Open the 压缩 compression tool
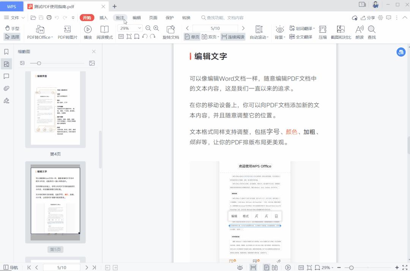This screenshot has width=410, height=271. pos(322,32)
